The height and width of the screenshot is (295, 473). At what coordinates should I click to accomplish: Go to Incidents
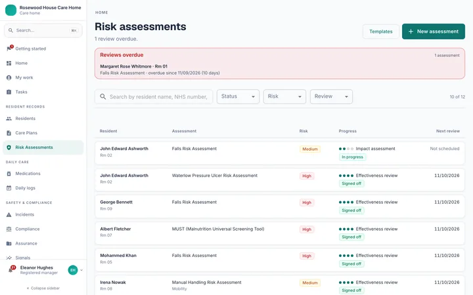tap(43, 214)
